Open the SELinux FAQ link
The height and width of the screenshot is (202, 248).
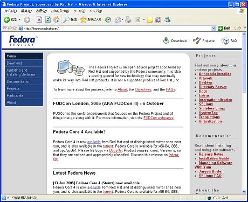210,176
